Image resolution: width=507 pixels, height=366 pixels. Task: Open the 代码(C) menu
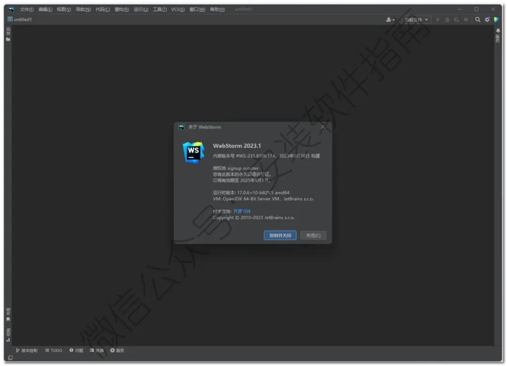pos(102,9)
